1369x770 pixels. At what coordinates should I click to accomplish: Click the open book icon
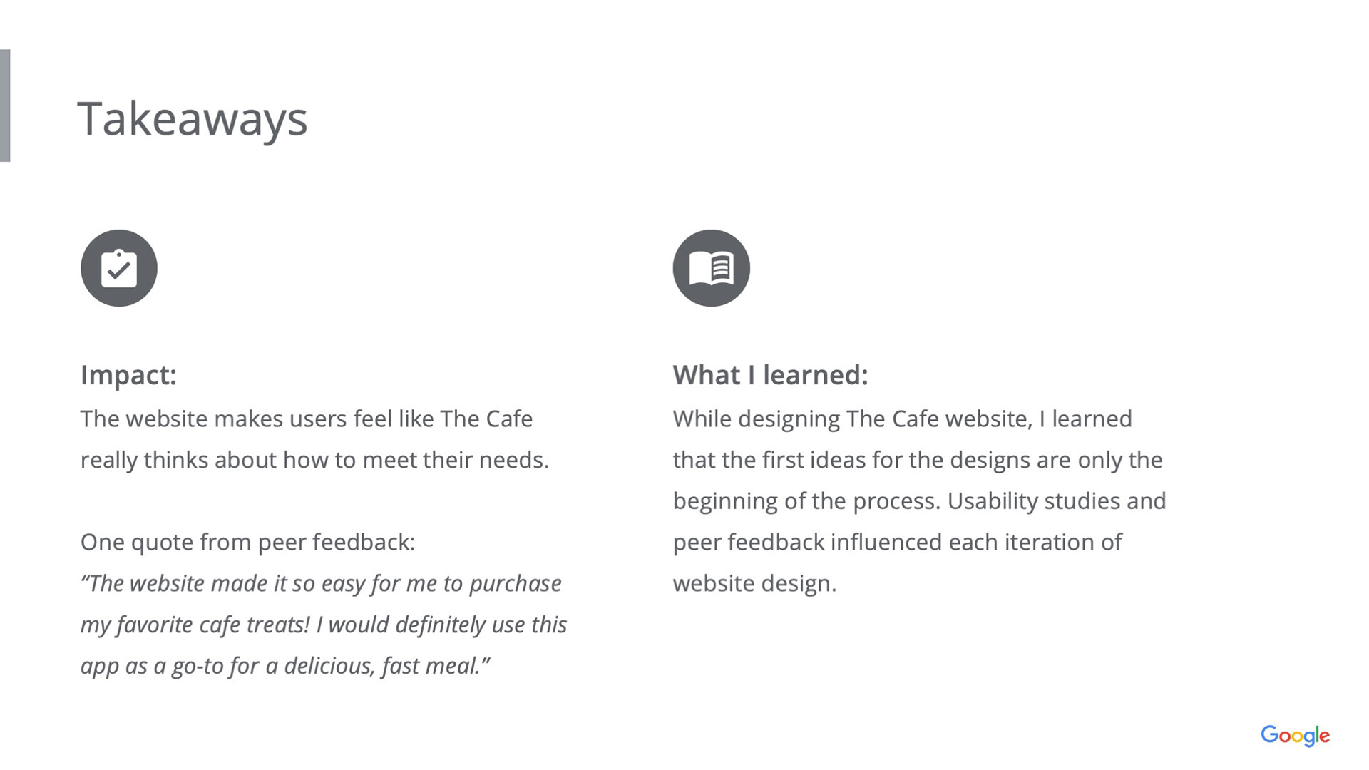[711, 268]
